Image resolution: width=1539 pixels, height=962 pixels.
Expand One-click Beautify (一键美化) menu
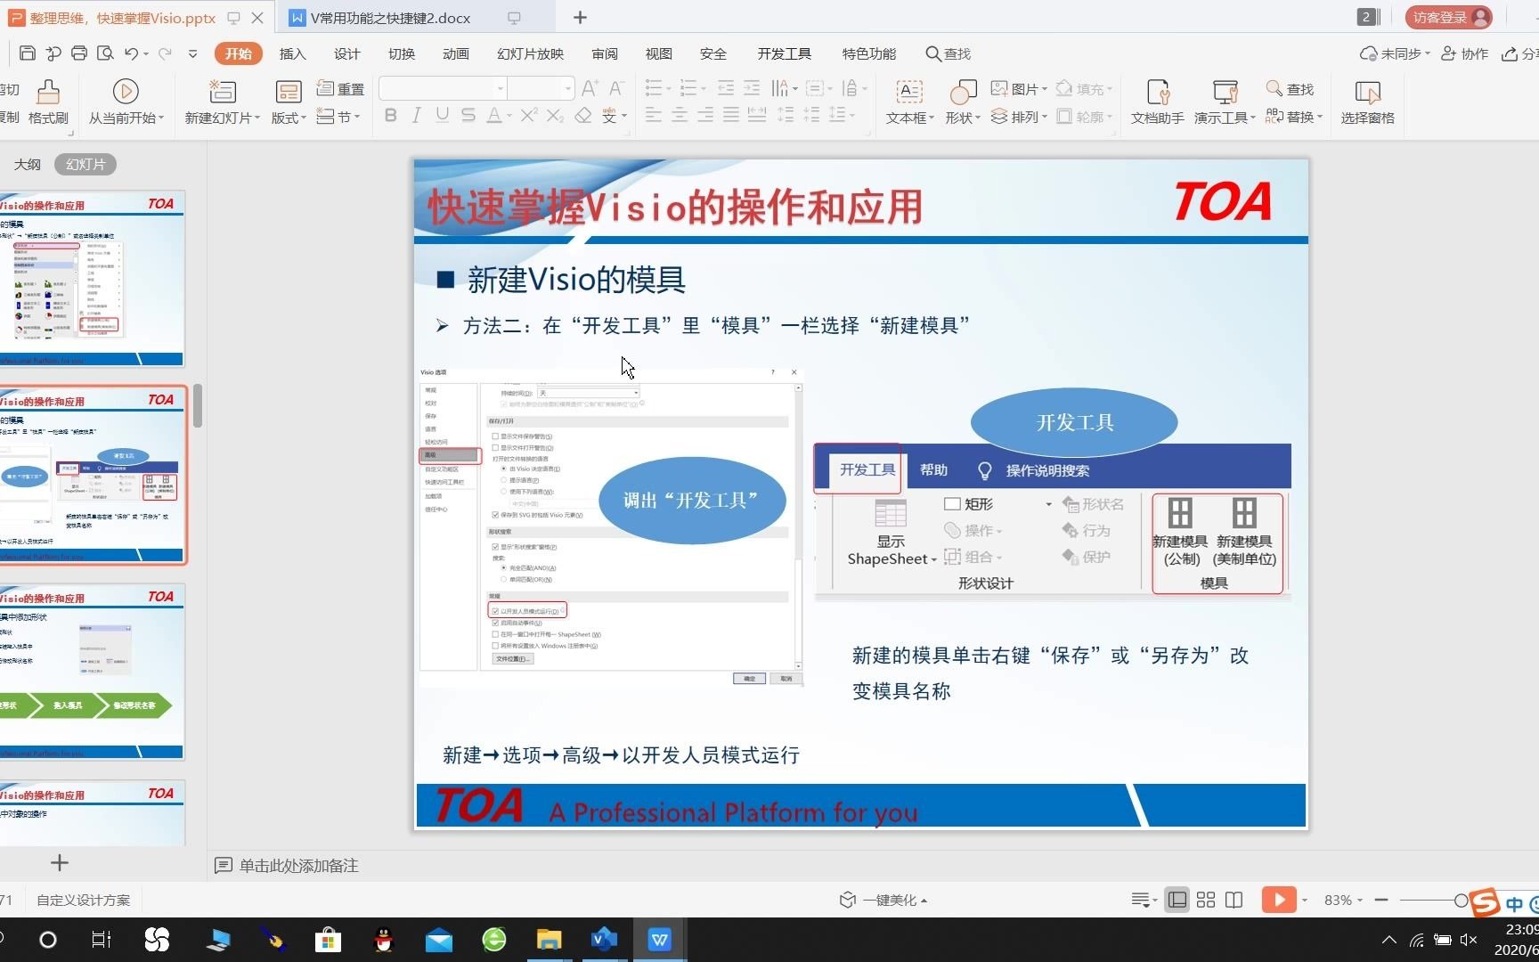[x=883, y=900]
